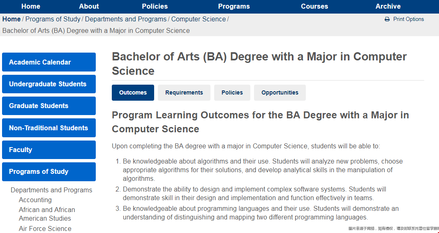Screen dimensions: 439x233
Task: Expand Undergraduate Students sidebar section
Action: pyautogui.click(x=49, y=84)
